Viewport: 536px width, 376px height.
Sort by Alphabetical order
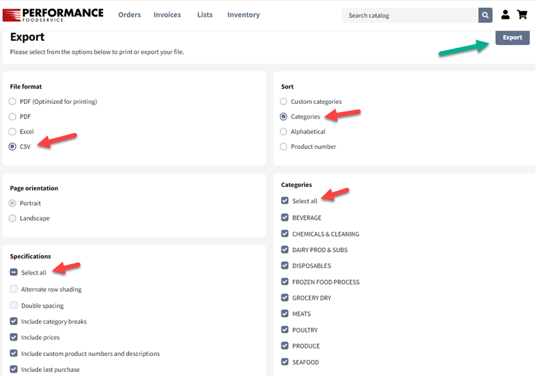click(x=283, y=131)
